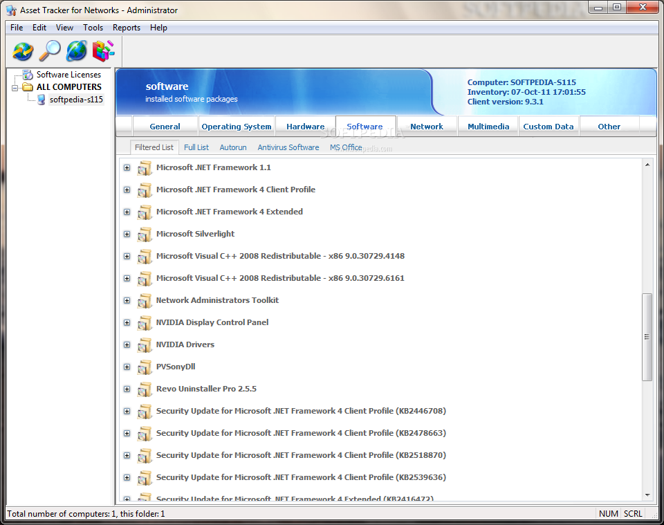This screenshot has height=525, width=664.
Task: Collapse the ALL COMPUTERS tree node
Action: (x=15, y=88)
